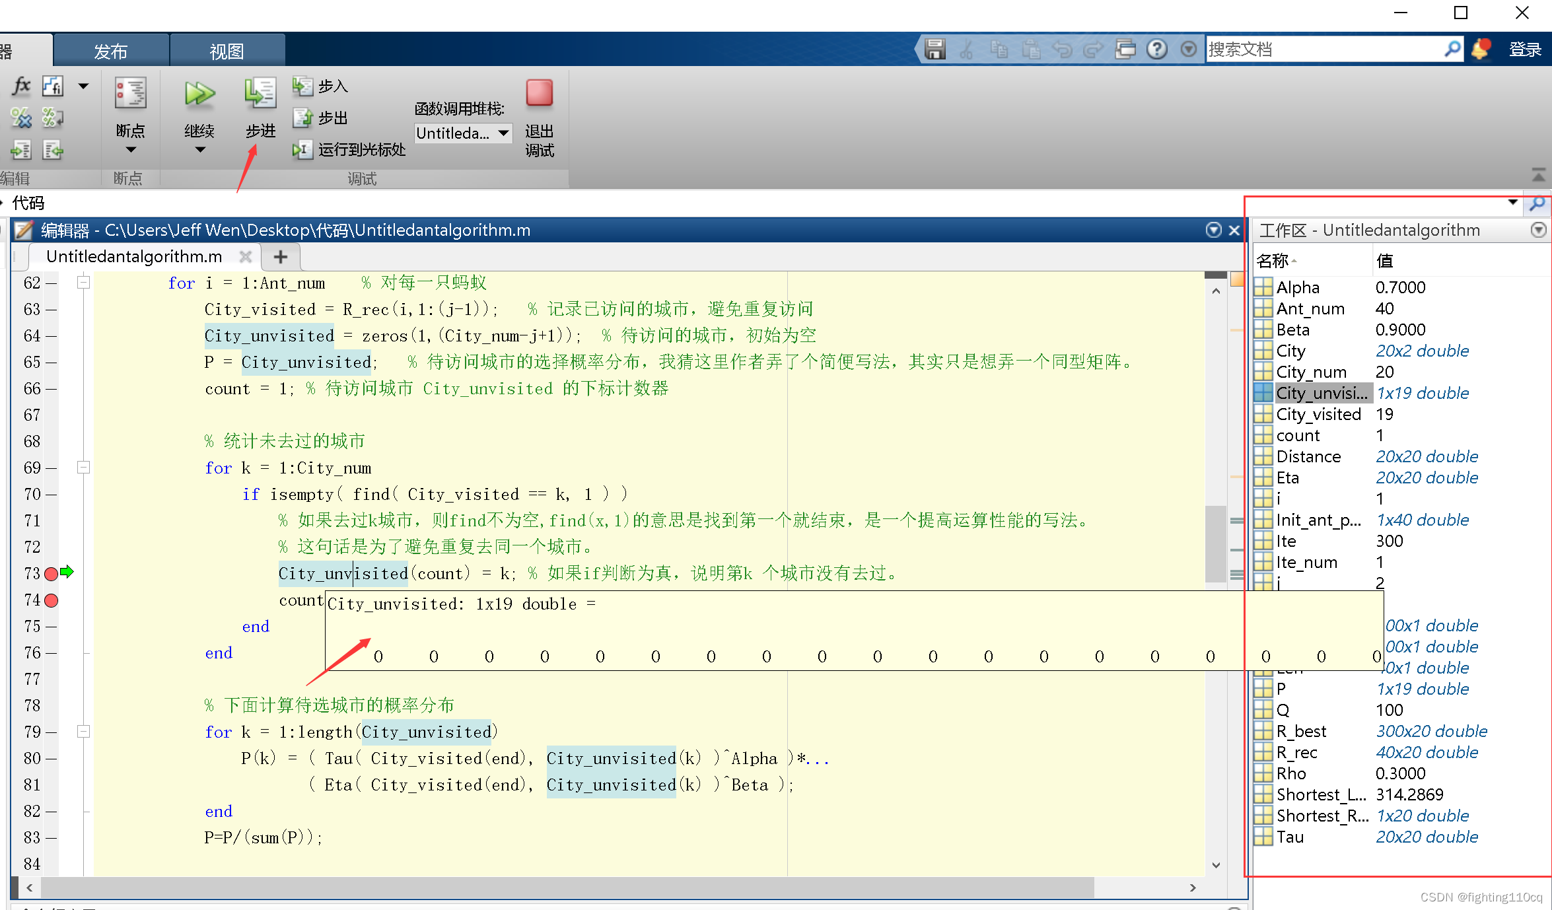Click the red Quit Debugging (退出调试) icon
The image size is (1552, 910).
(x=539, y=93)
